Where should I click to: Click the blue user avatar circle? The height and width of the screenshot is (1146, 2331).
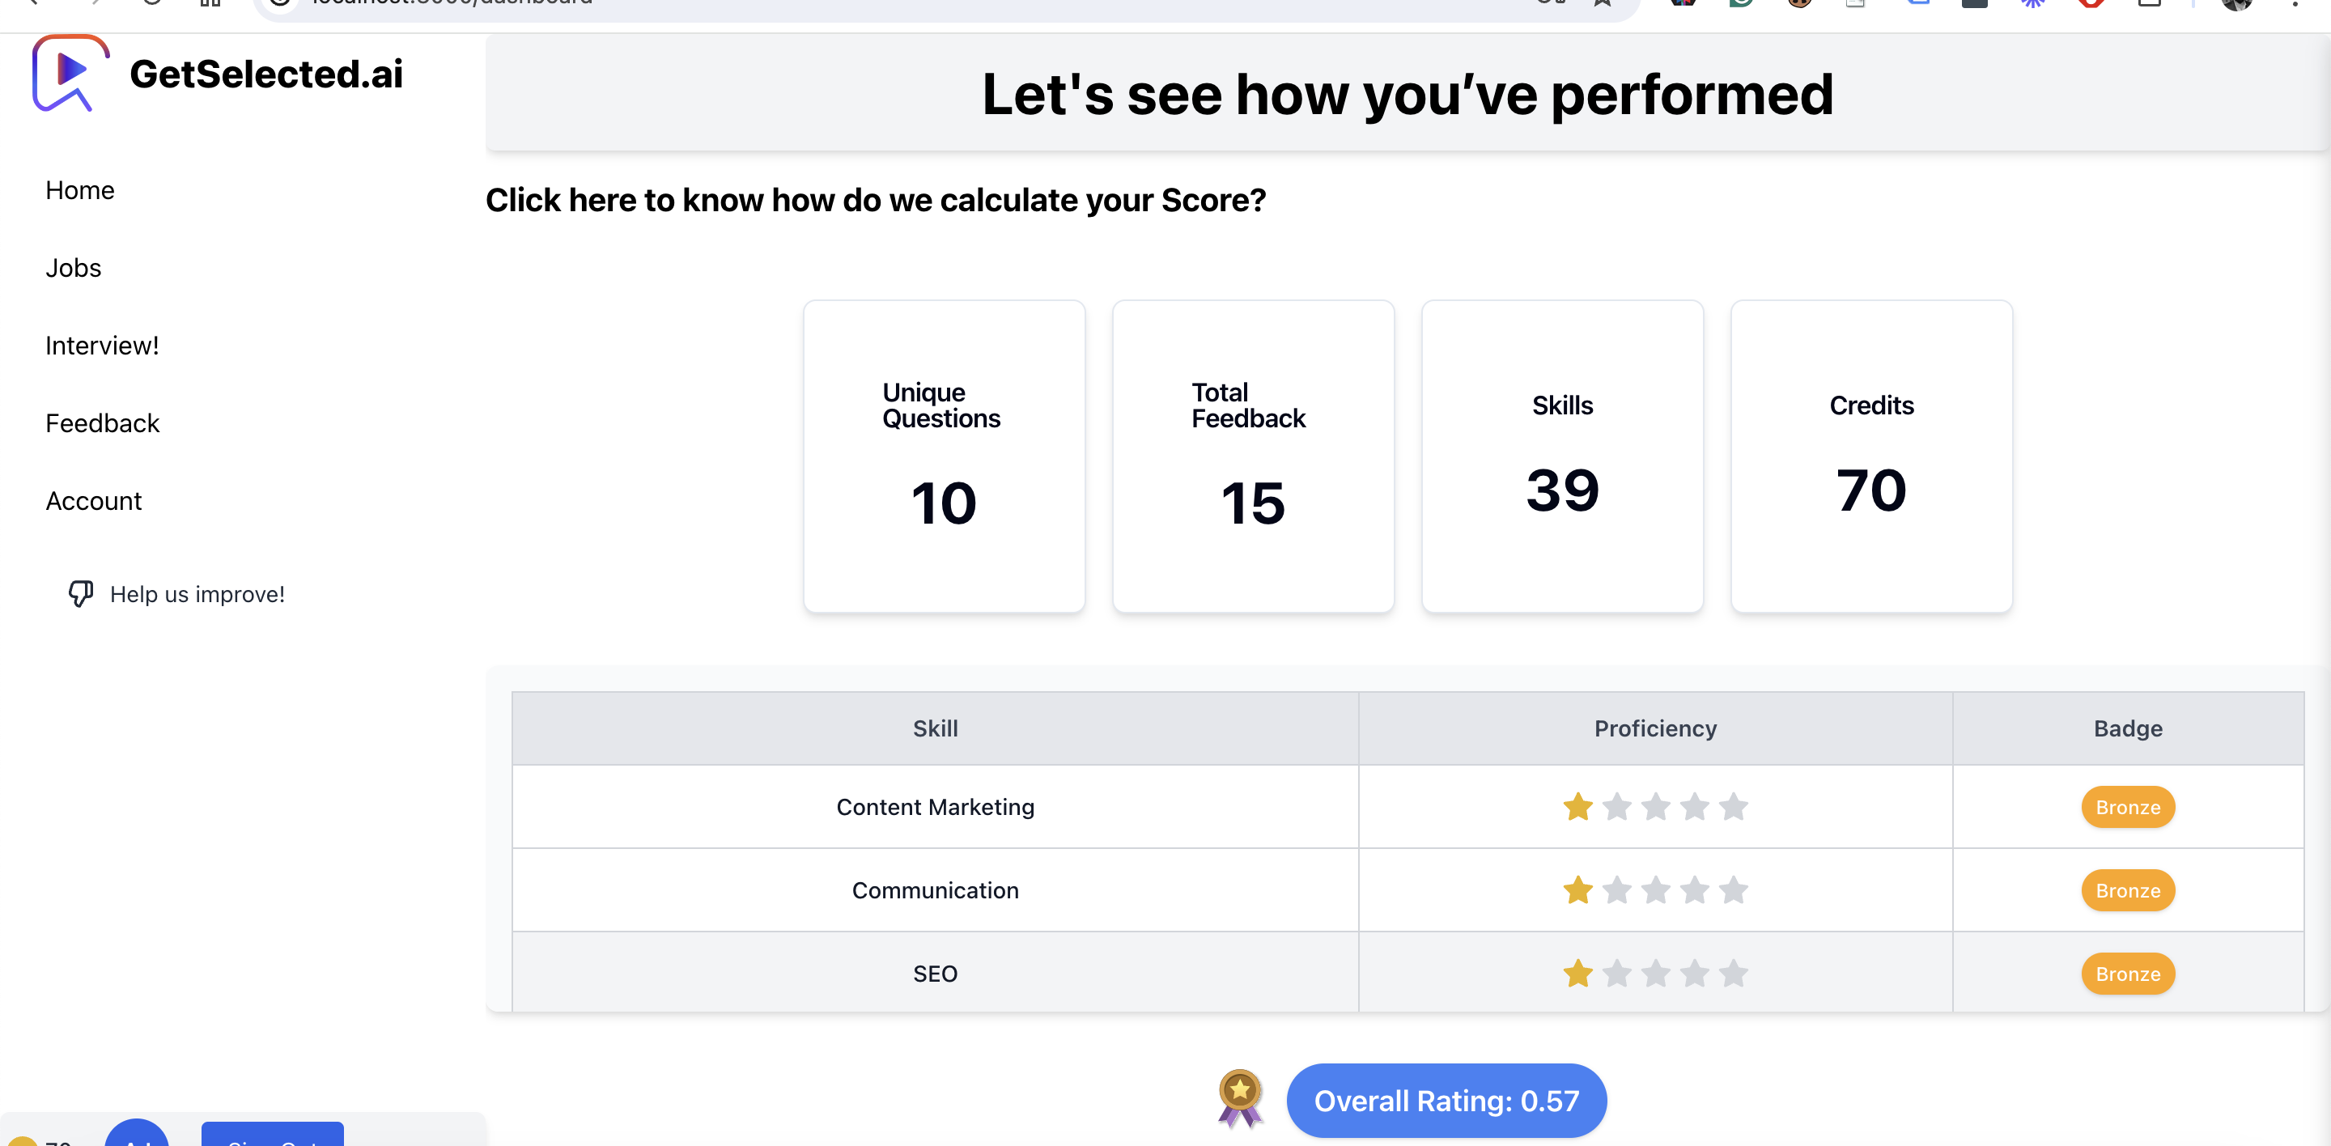tap(137, 1134)
